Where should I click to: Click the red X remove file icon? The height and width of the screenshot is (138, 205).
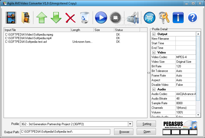point(70,18)
